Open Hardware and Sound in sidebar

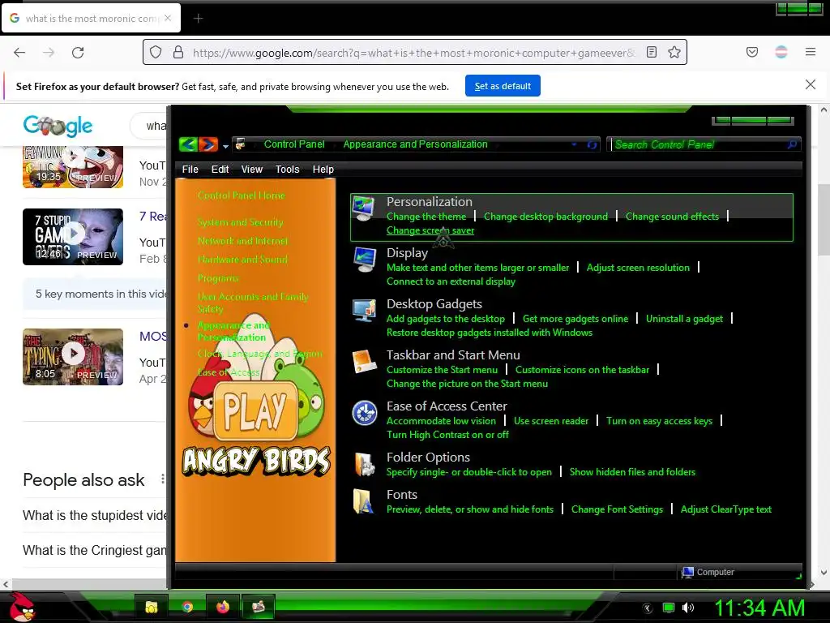pos(242,259)
